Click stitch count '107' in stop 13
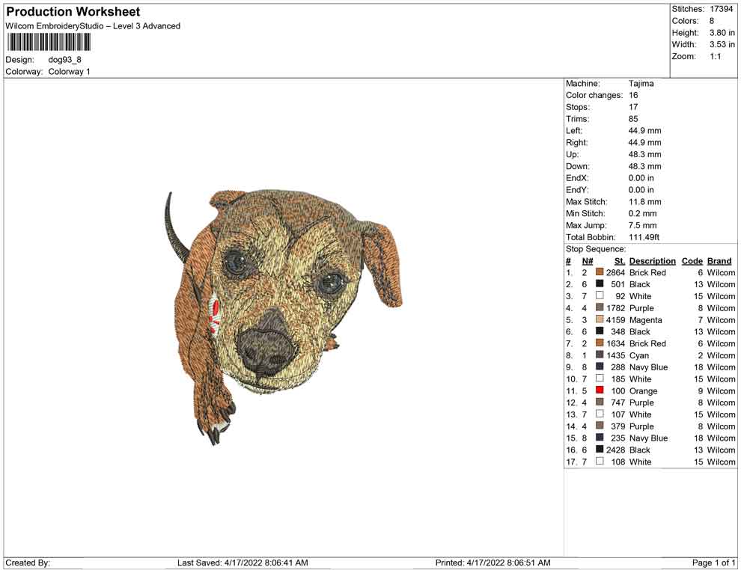 pos(617,414)
